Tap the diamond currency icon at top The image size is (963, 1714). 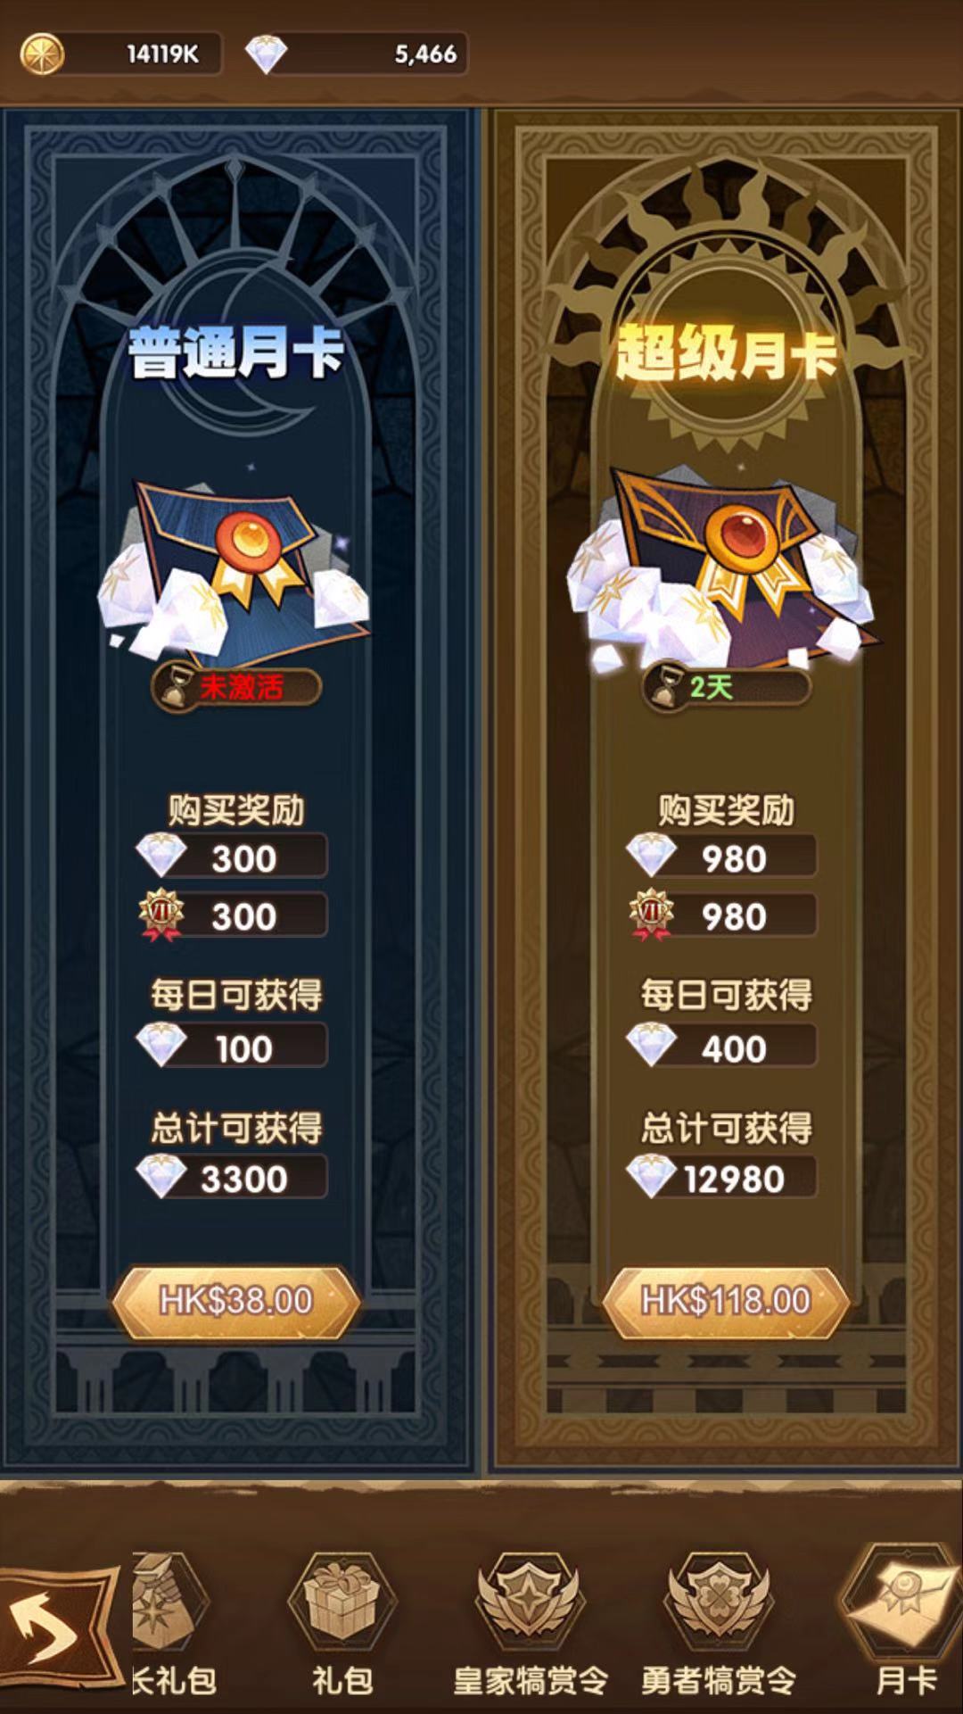pos(266,54)
